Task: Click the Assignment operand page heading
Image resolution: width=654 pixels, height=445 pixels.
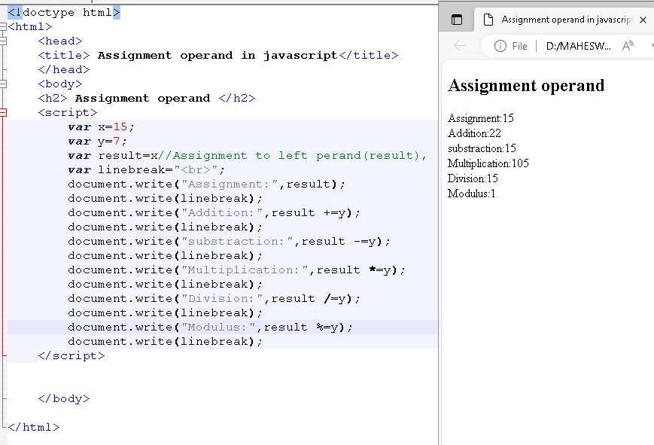Action: tap(525, 86)
